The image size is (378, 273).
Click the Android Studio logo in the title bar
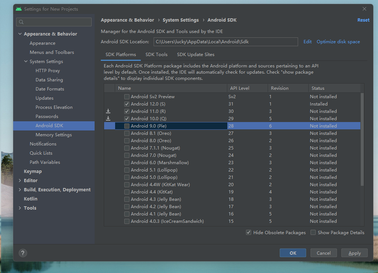(19, 9)
